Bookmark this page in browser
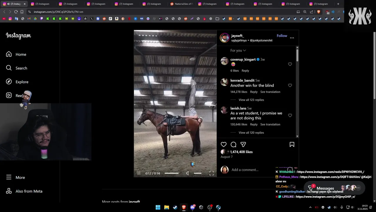376x212 pixels. click(22, 12)
